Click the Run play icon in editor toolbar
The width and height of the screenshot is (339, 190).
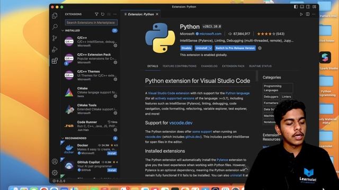pyautogui.click(x=301, y=14)
